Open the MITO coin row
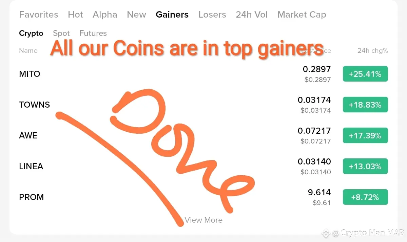This screenshot has height=242, width=407. [203, 74]
